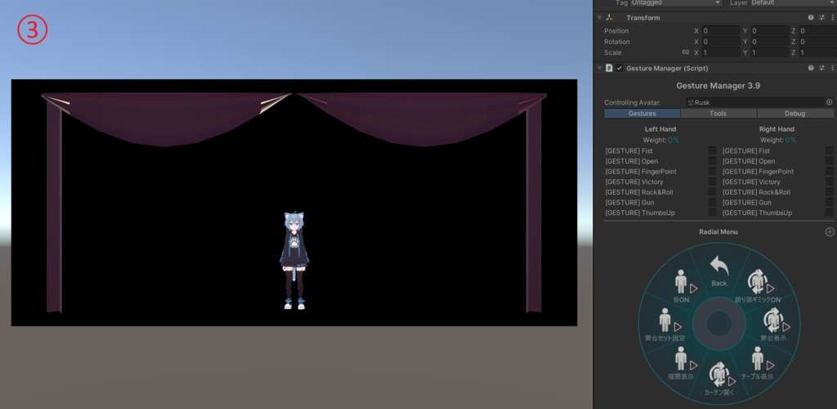Check the Left Hand ThumbsUp gesture
Viewport: 837px width, 409px height.
712,213
